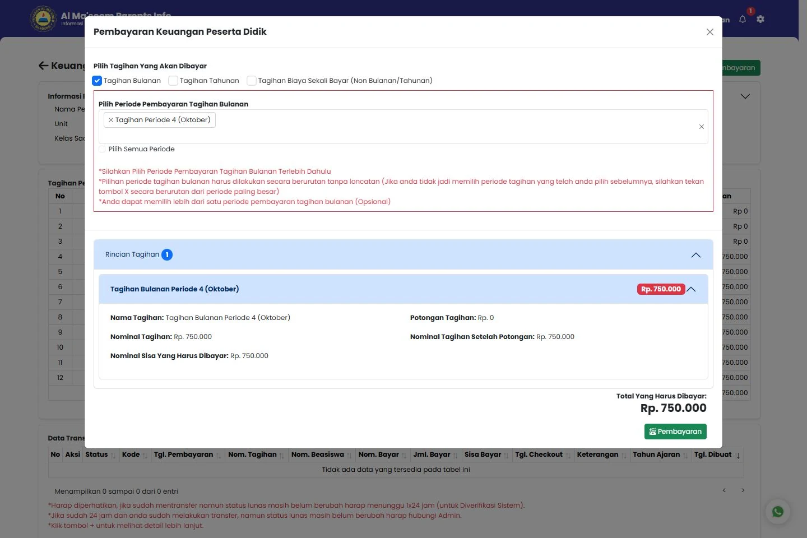Sort table by Sisa Bayar column
This screenshot has height=538, width=807.
487,454
